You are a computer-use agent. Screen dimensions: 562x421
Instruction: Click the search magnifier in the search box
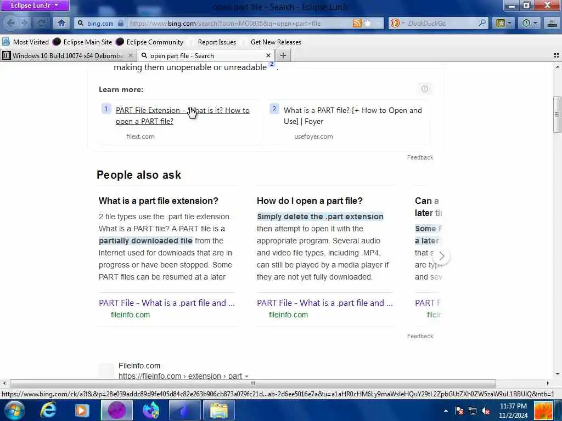tap(482, 23)
